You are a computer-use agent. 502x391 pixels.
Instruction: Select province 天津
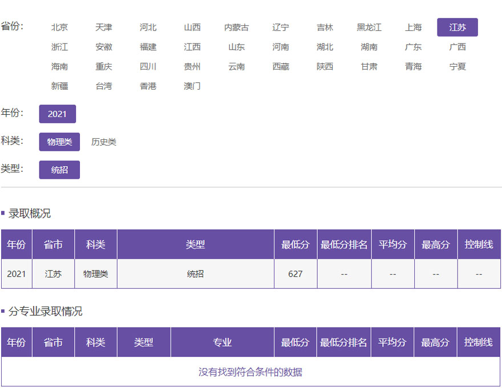pos(104,27)
